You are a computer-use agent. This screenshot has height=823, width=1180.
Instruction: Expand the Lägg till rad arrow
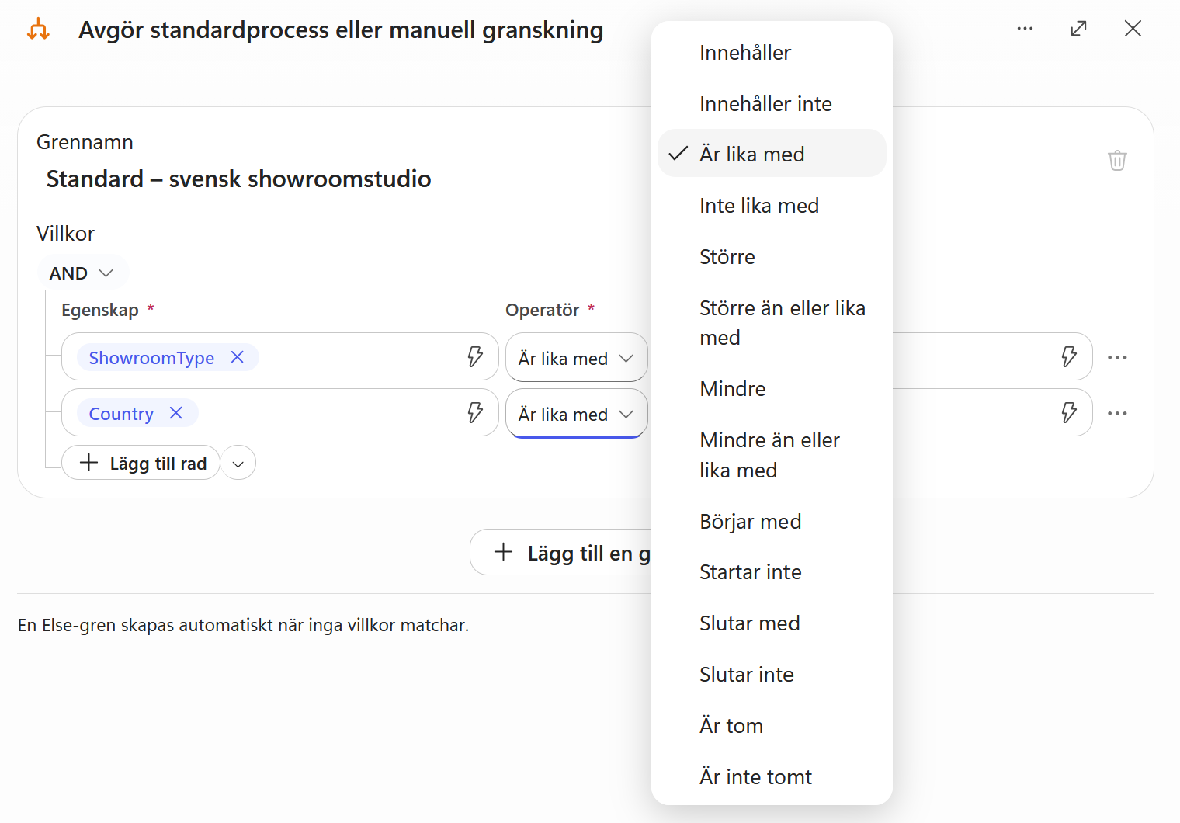pyautogui.click(x=238, y=464)
